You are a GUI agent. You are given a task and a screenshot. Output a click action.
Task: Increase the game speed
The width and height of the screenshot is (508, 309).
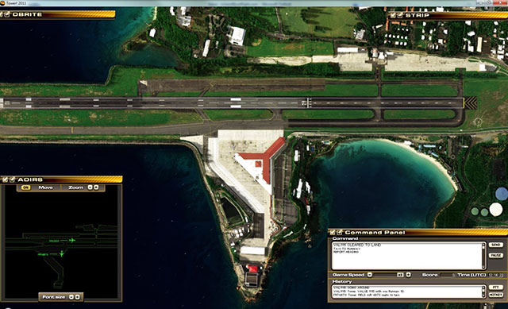pyautogui.click(x=409, y=275)
